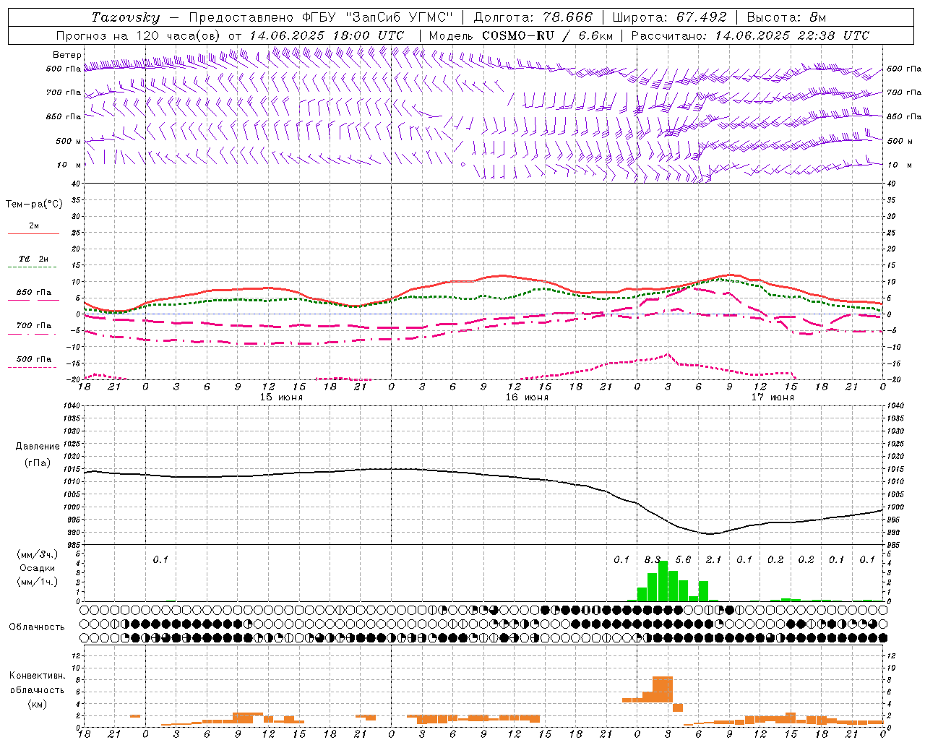Click forecast start '14.06.2025 18:00 UTC'

pos(327,35)
